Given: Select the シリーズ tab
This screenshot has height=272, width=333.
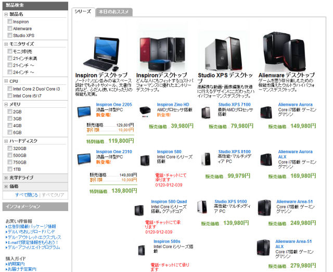Looking at the screenshot, I should [x=83, y=11].
